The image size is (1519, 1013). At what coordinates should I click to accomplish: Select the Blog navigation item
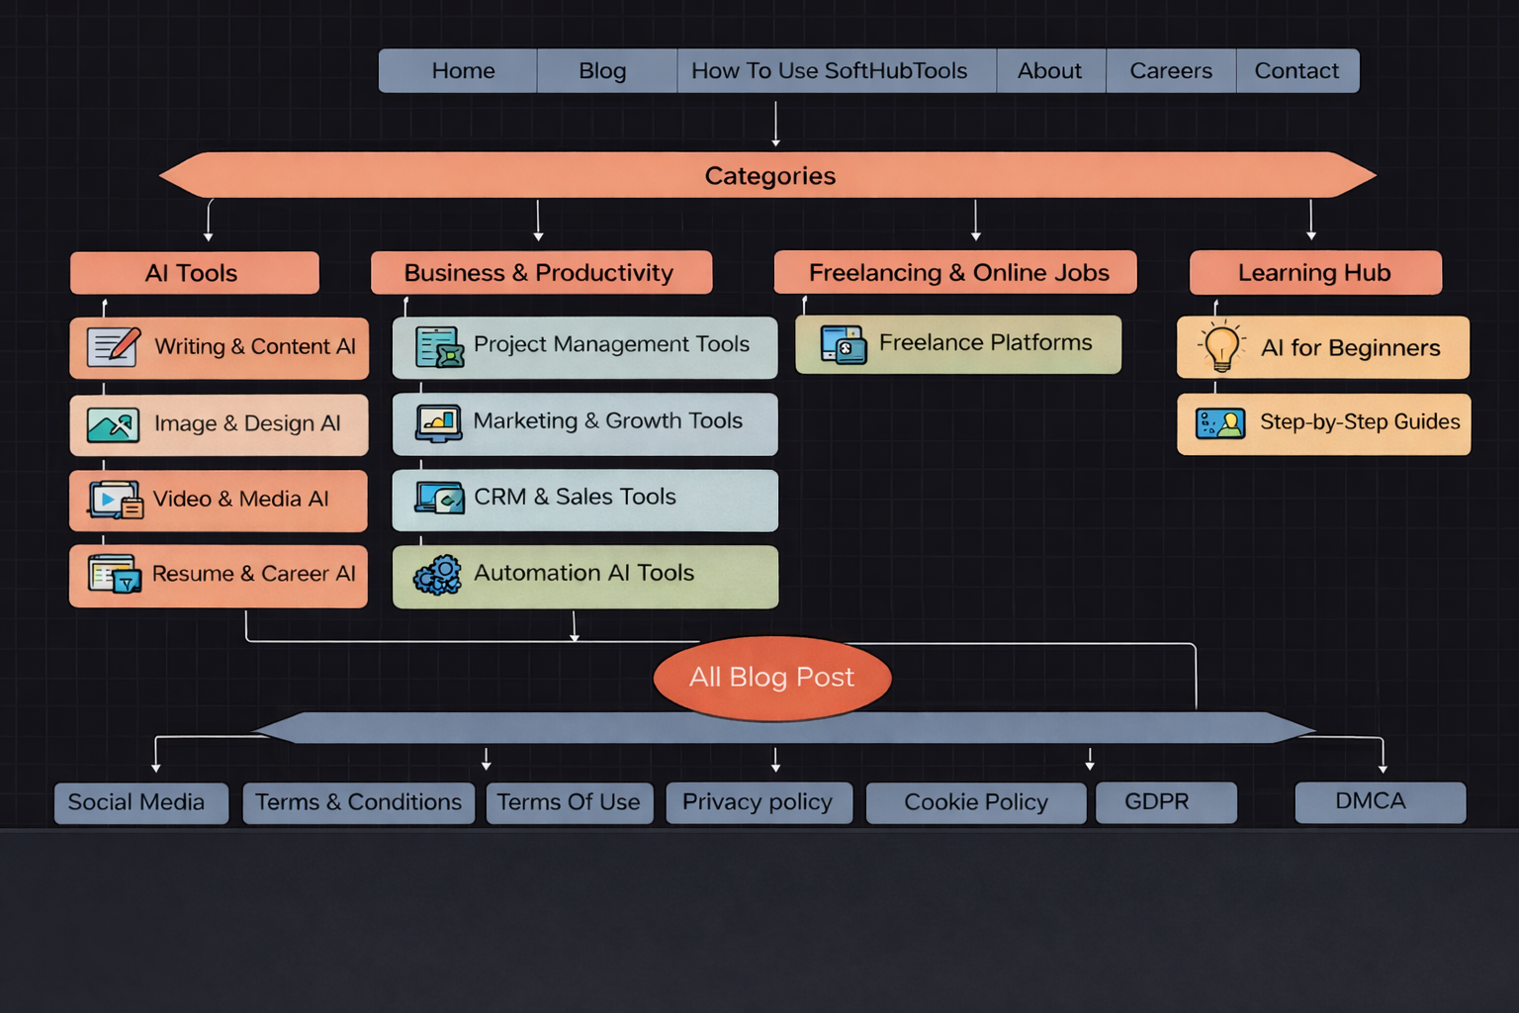click(604, 70)
